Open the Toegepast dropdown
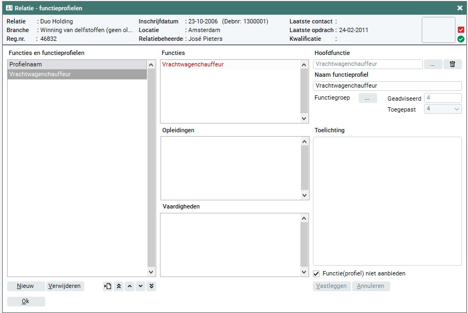Screen dimensions: 468x313 click(456, 109)
